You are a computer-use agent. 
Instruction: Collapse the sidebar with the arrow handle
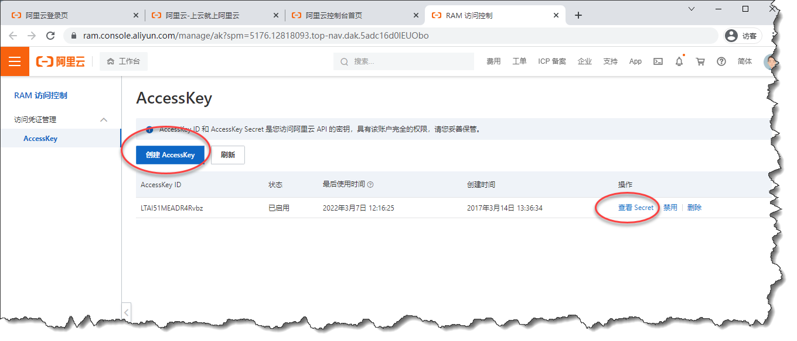(127, 312)
